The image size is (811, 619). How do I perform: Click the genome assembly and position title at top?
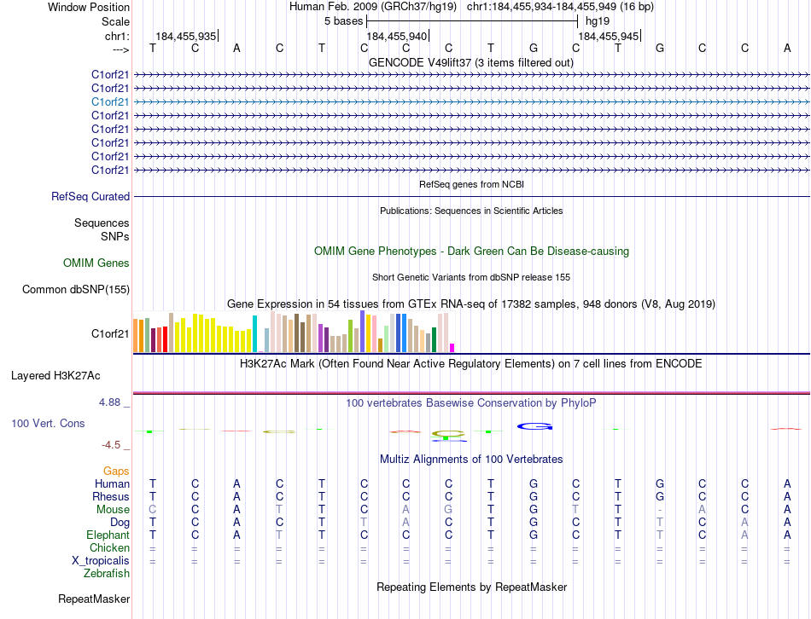pyautogui.click(x=471, y=7)
